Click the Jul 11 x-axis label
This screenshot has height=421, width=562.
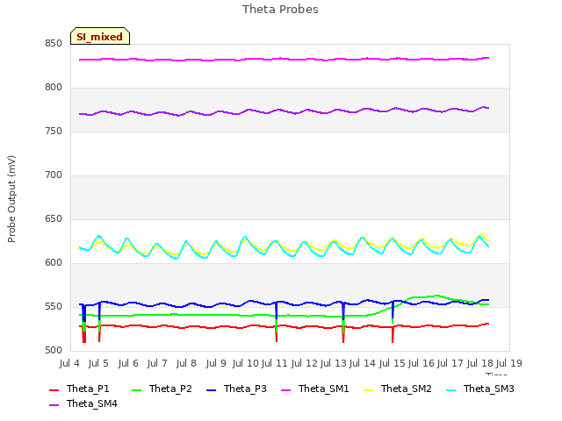pyautogui.click(x=275, y=363)
